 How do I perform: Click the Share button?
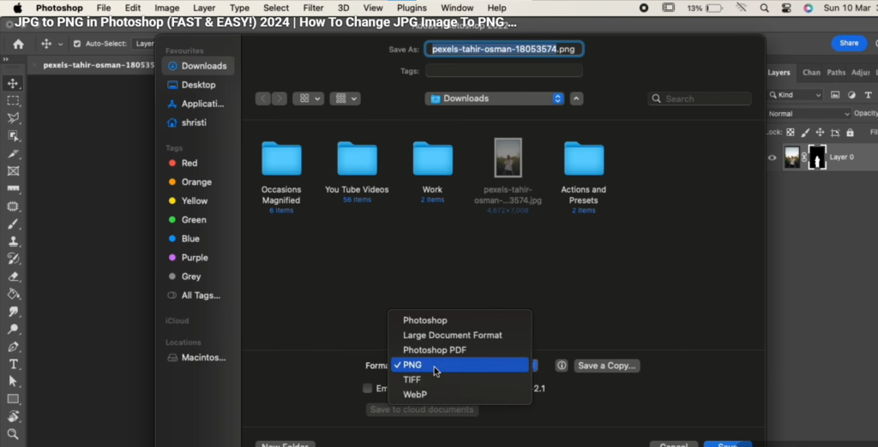(849, 43)
